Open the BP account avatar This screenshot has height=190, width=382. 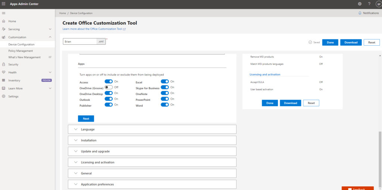[x=379, y=4]
